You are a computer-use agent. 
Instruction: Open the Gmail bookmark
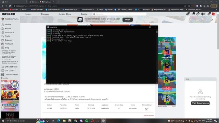tap(5, 10)
